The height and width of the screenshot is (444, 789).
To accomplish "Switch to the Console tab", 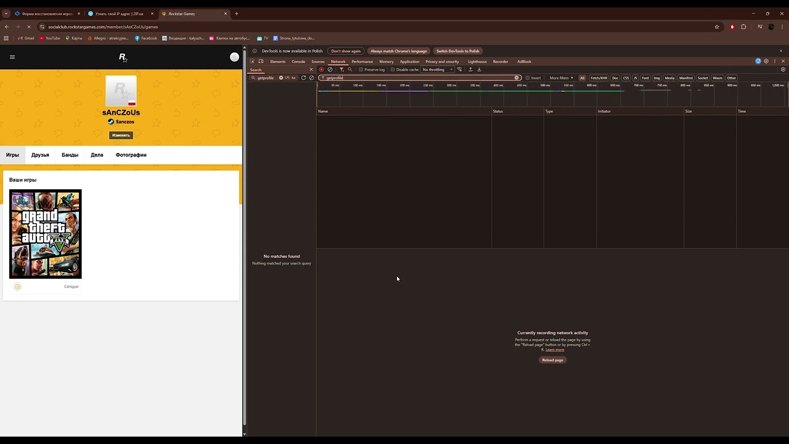I will [298, 62].
